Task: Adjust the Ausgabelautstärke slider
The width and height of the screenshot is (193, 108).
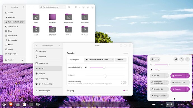Action: 107,67
